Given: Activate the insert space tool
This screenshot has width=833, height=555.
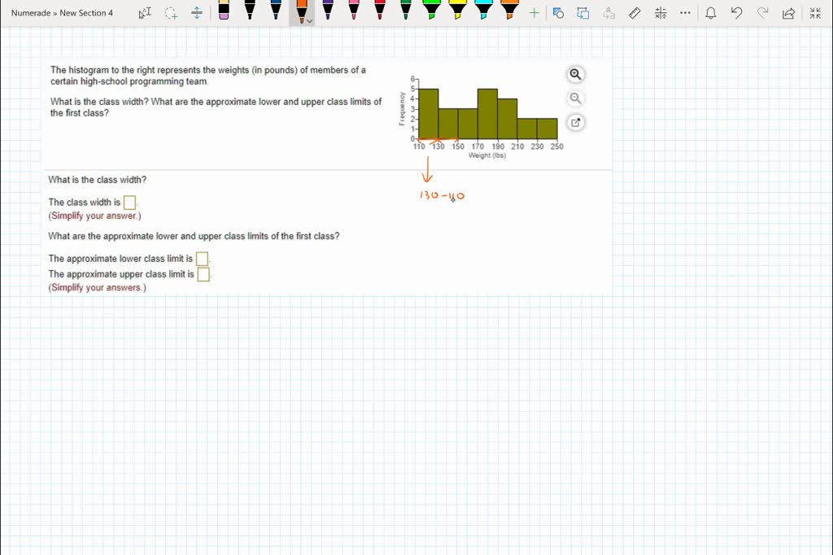Looking at the screenshot, I should click(x=197, y=13).
